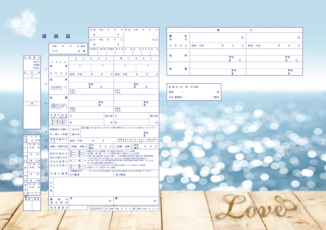
Task: Check 離別 in the wife's 再婚 bracket
Action: coord(133,148)
